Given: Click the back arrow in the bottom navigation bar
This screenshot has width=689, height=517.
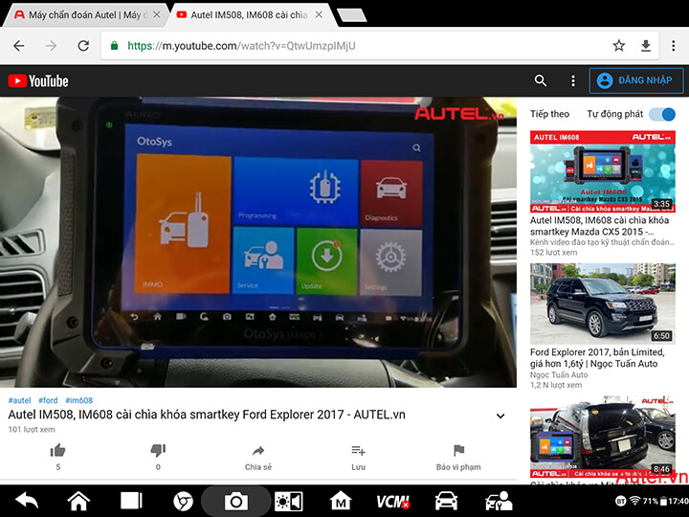Looking at the screenshot, I should [27, 501].
